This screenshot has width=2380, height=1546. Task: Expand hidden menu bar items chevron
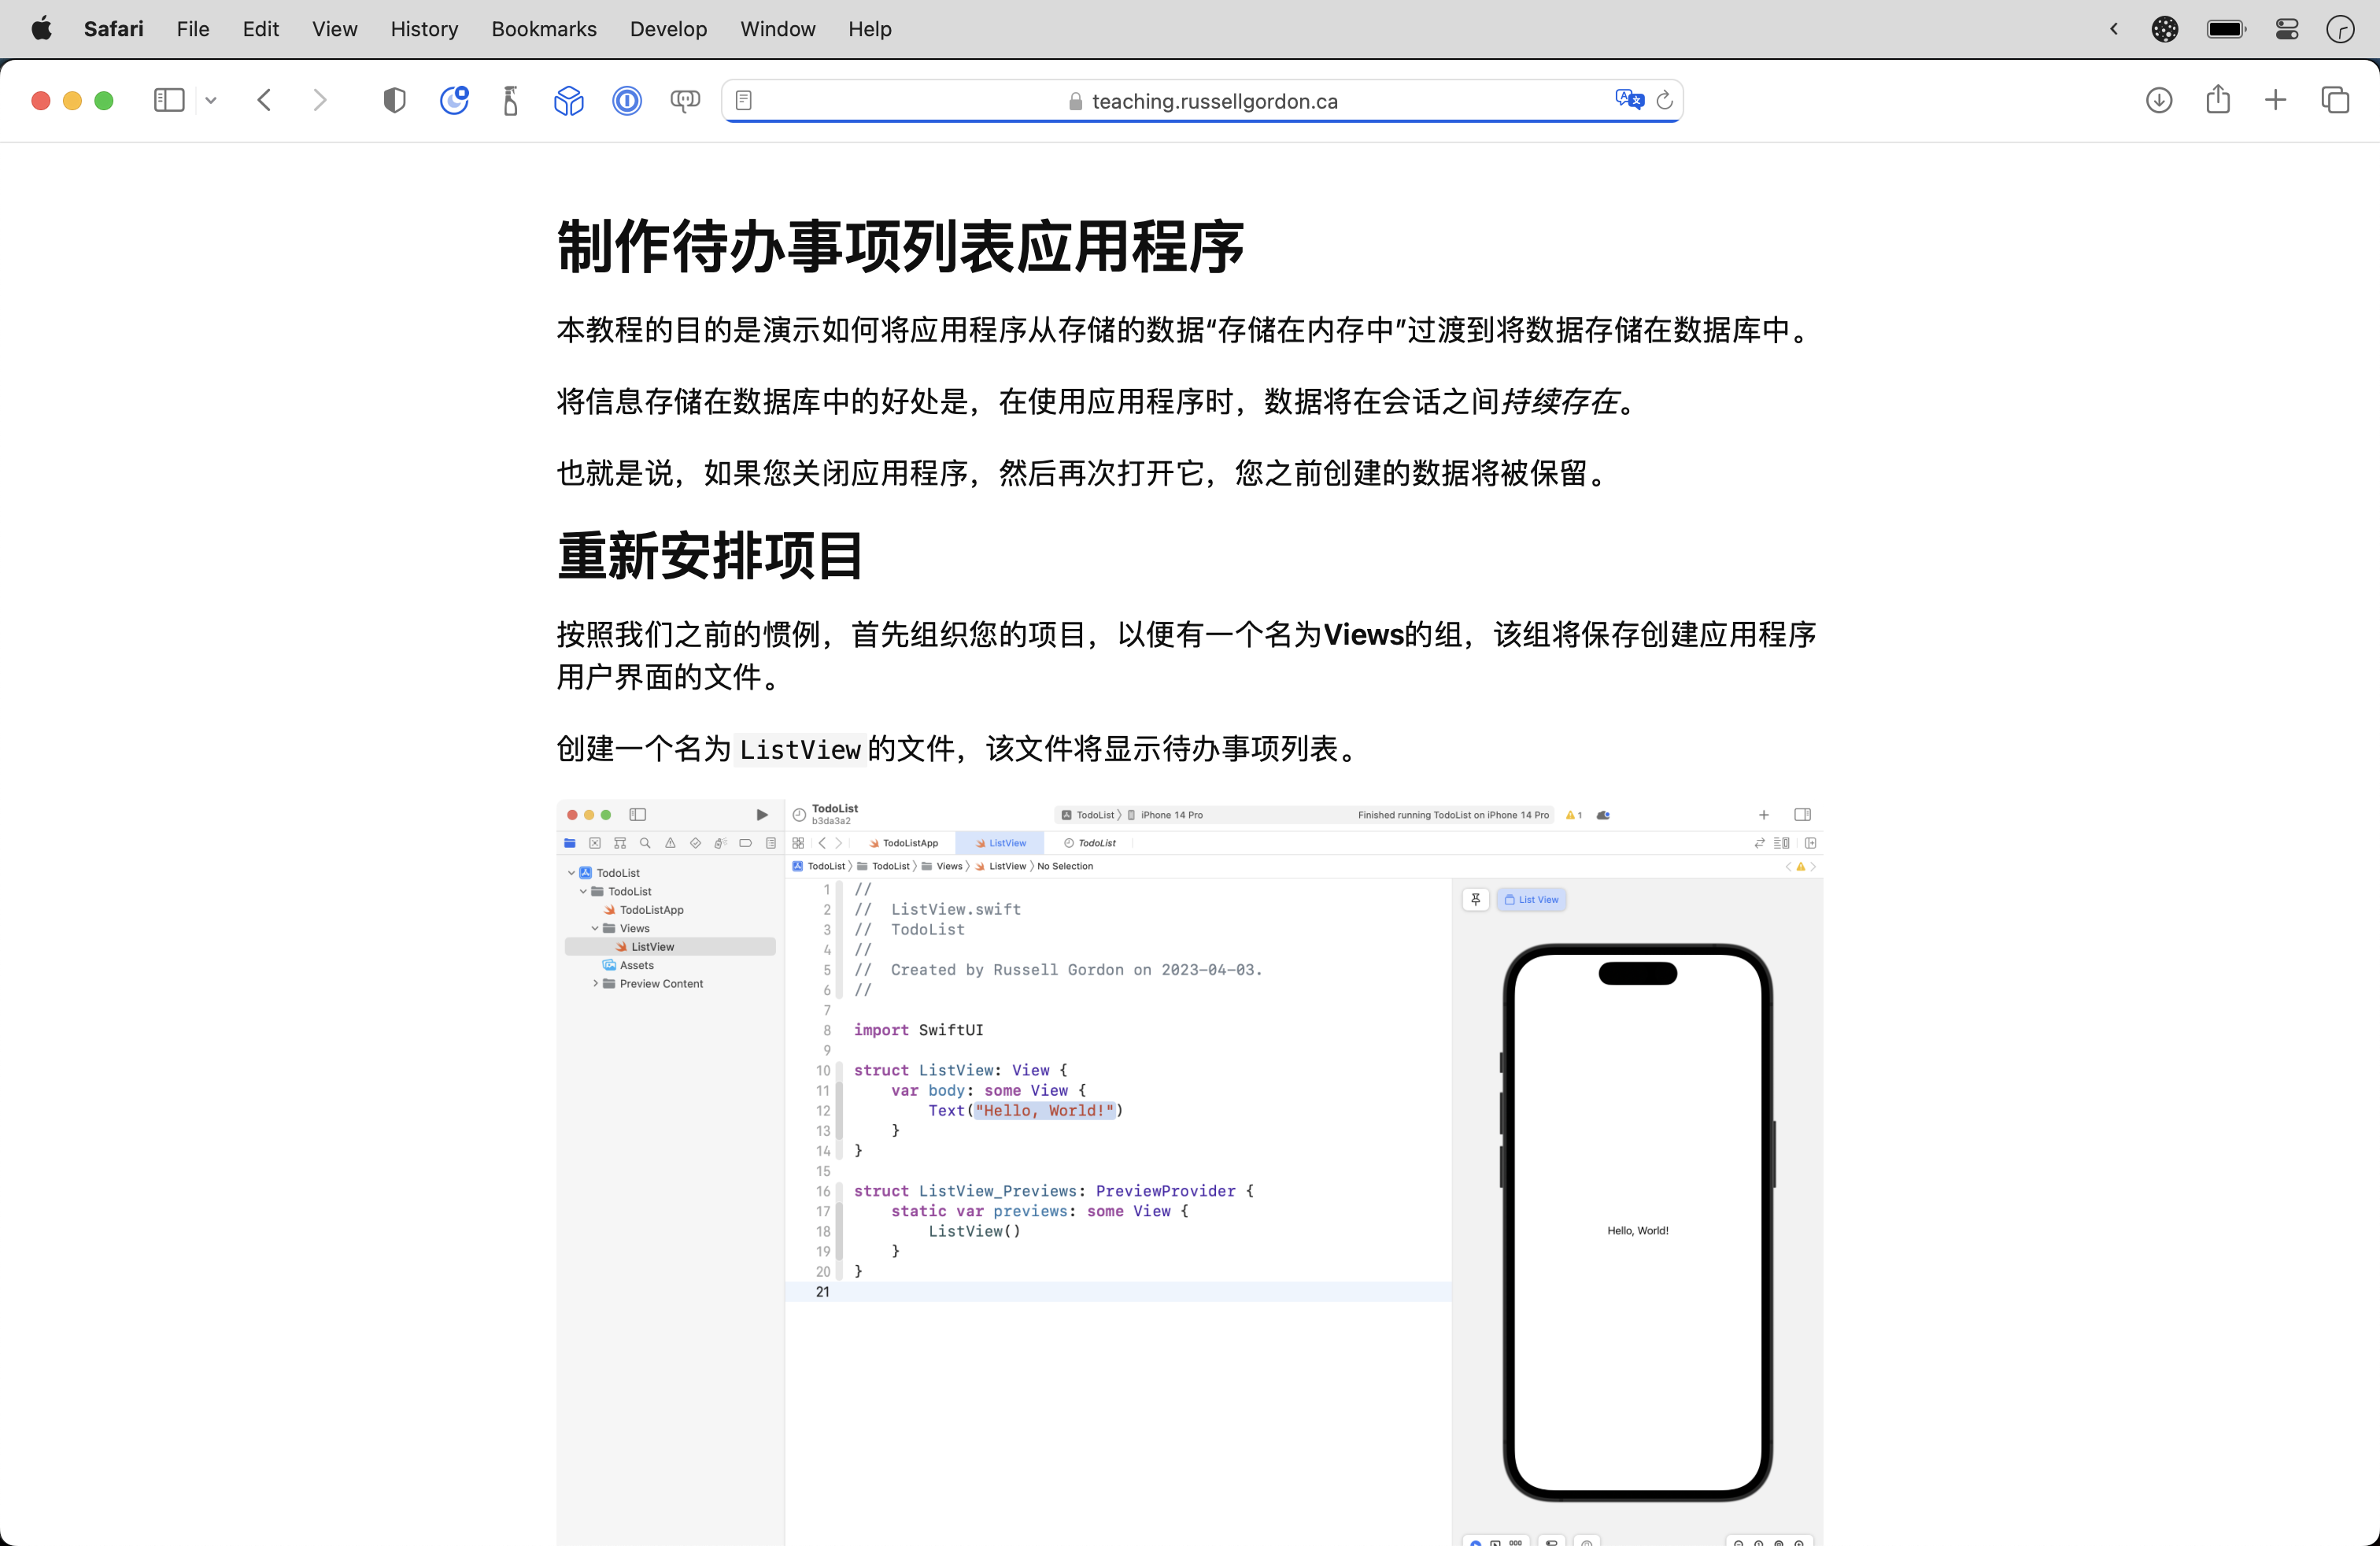pos(2114,29)
